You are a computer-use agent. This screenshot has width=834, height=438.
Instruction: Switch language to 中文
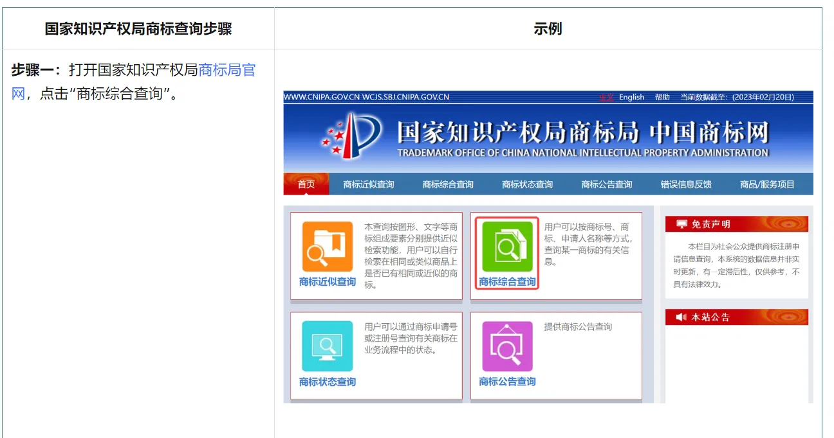(606, 97)
